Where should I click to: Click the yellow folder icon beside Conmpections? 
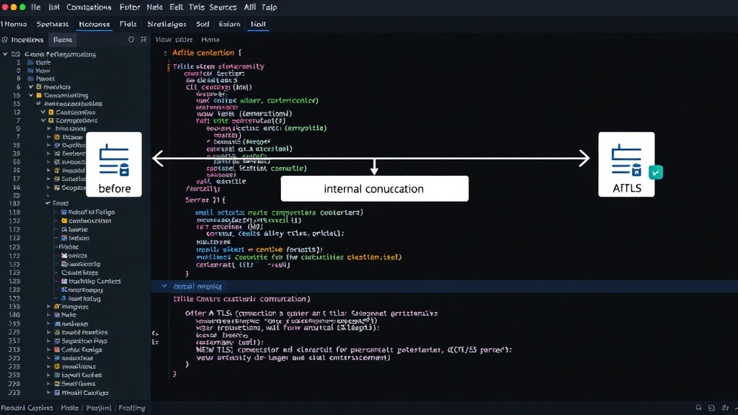click(51, 120)
